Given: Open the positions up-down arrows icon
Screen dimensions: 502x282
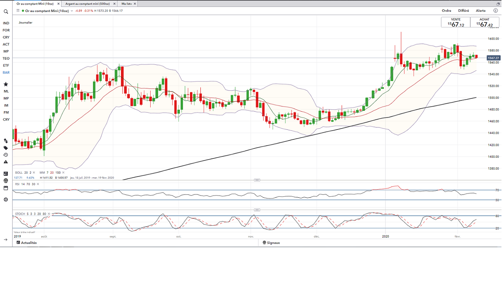Looking at the screenshot, I should coord(6,141).
